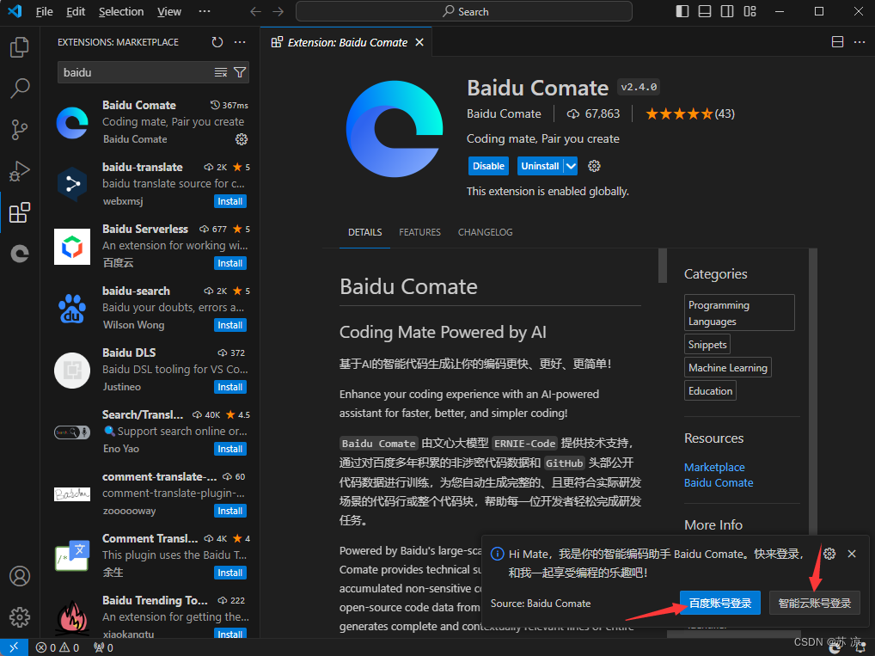Open notification settings gear

coord(829,554)
